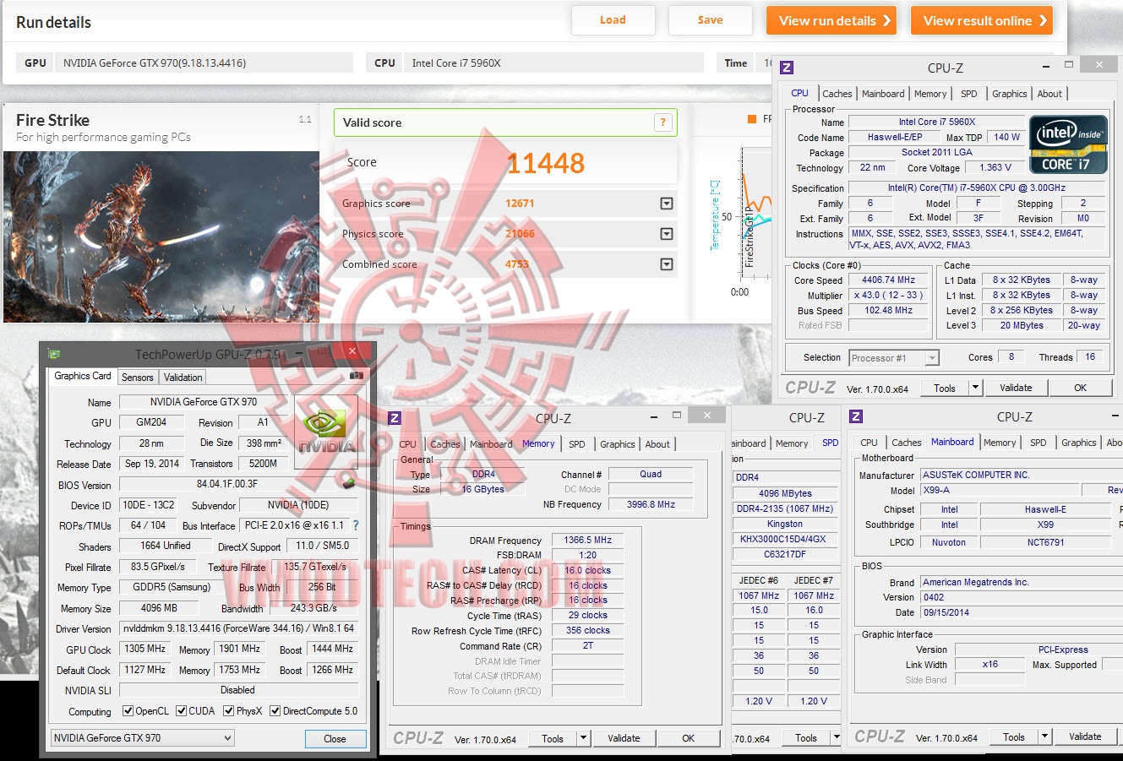1123x761 pixels.
Task: Open Tools dropdown arrow in CPU-Z SPD window
Action: click(837, 737)
